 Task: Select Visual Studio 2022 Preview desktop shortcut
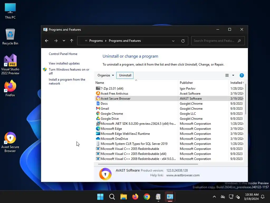point(10,64)
